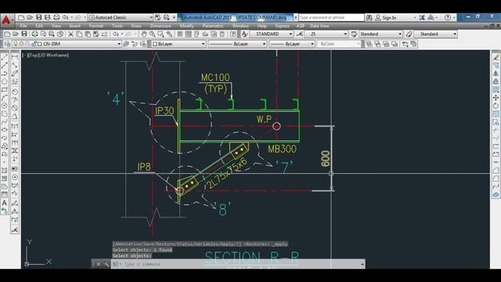The image size is (501, 282).
Task: Click the search binoculars button
Action: pyautogui.click(x=369, y=17)
